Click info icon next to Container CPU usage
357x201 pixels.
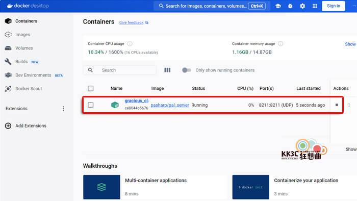coord(130,43)
